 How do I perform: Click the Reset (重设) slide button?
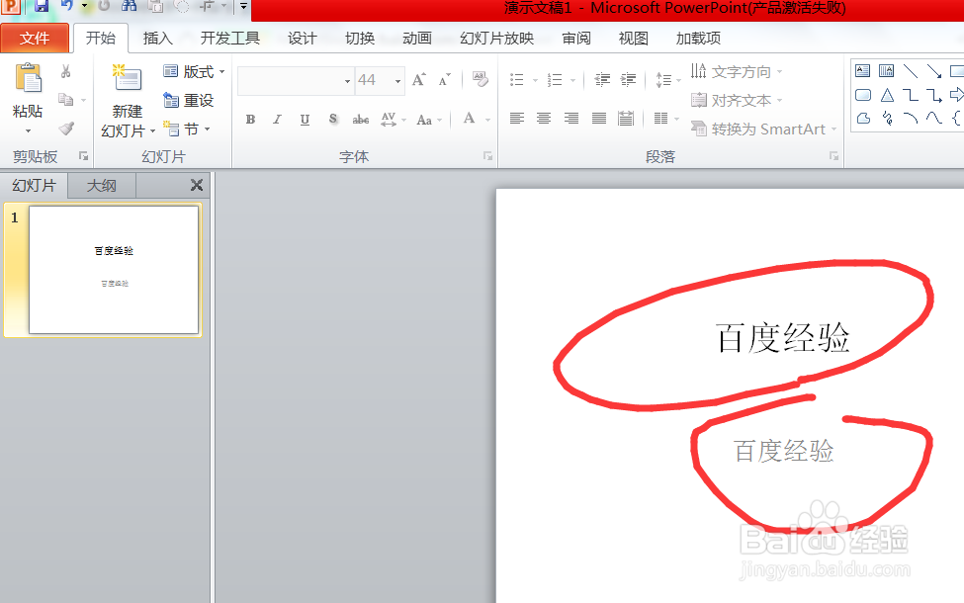point(189,100)
